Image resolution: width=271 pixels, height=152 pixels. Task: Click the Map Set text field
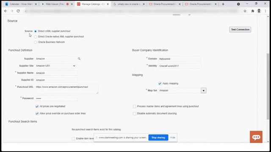pos(180,90)
